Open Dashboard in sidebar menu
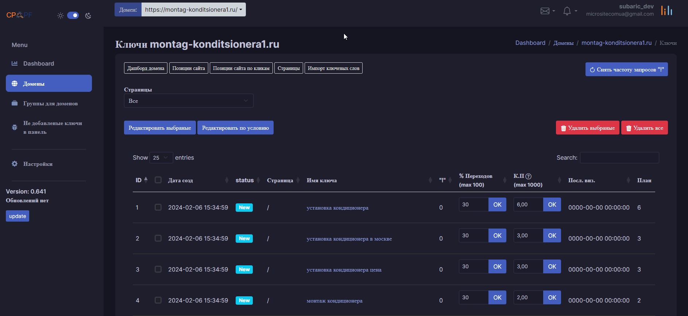The width and height of the screenshot is (688, 316). 49,63
